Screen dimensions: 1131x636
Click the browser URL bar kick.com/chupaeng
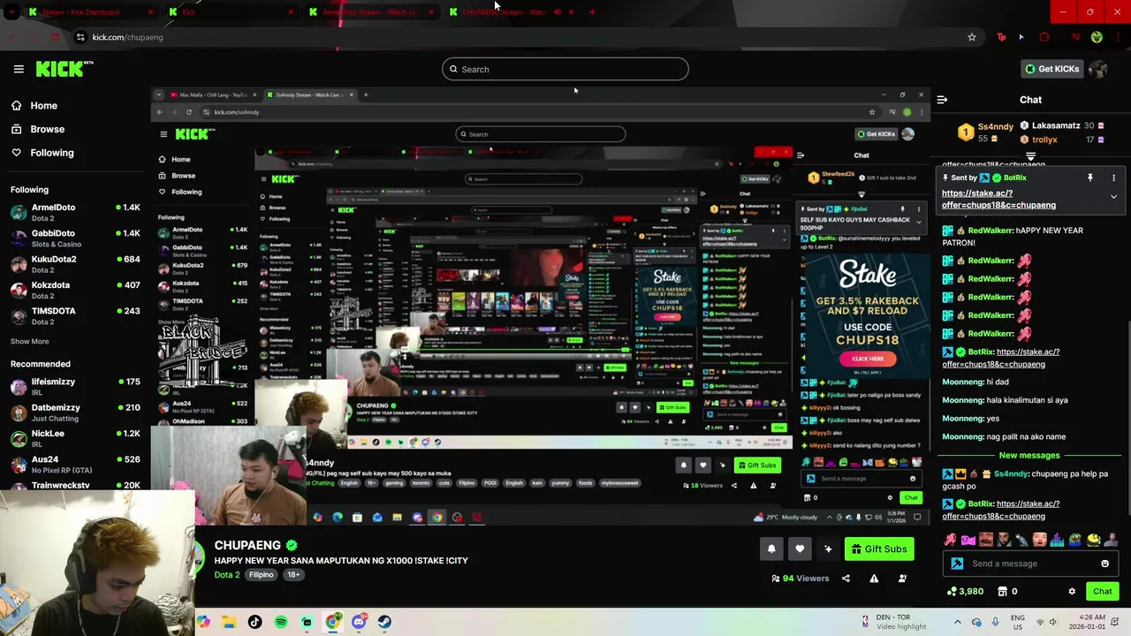pos(128,37)
